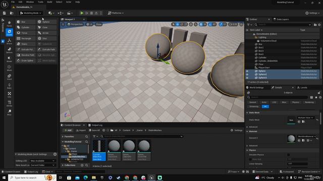The width and height of the screenshot is (323, 181).
Task: Switch to the Data Layers tab
Action: [x=281, y=19]
